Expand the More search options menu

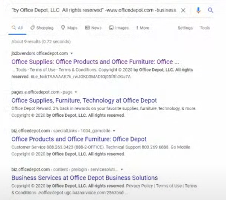(x=143, y=28)
